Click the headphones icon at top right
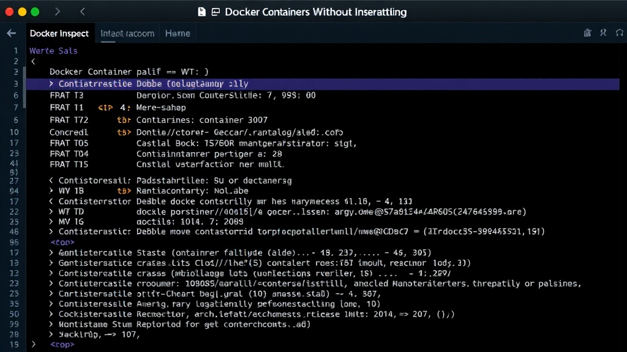This screenshot has width=627, height=352. 620,33
